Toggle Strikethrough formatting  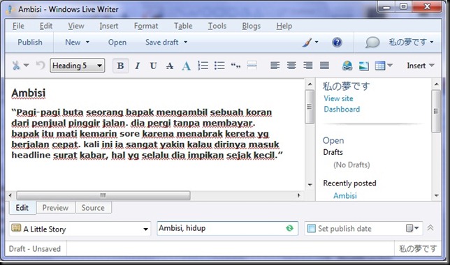coord(170,66)
